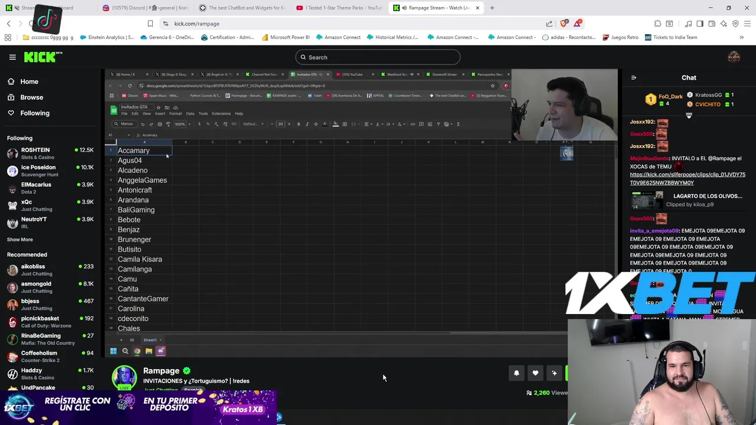Share the page via address bar share icon
756x425 pixels.
[x=549, y=24]
